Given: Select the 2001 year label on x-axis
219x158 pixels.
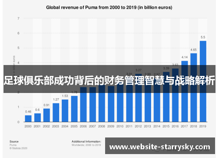Looking at the screenshot, I should [x=37, y=126].
